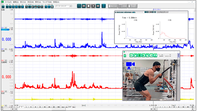Play the waveform in main toolbar
This screenshot has height=111, width=197.
pos(93,6)
